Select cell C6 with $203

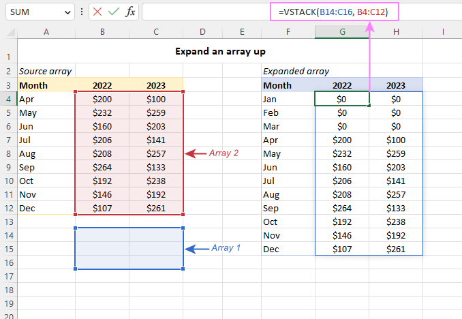[x=156, y=126]
